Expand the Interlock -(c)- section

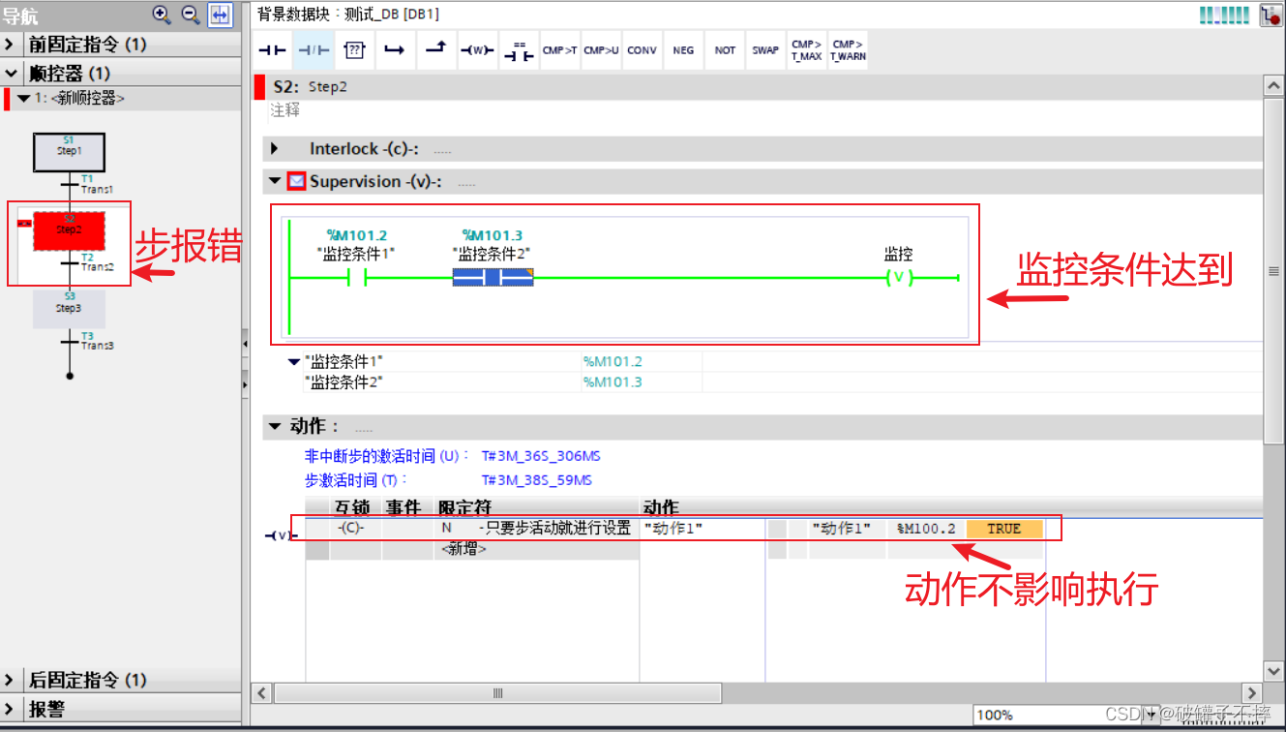[x=275, y=149]
